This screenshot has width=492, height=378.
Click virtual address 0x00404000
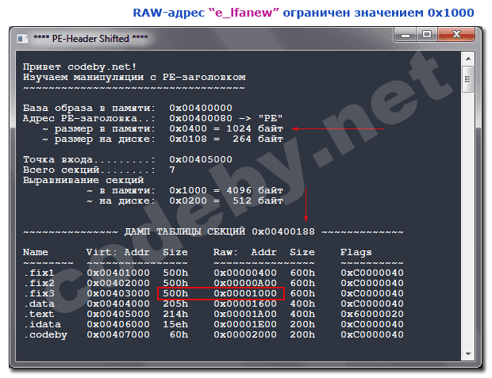click(x=118, y=304)
